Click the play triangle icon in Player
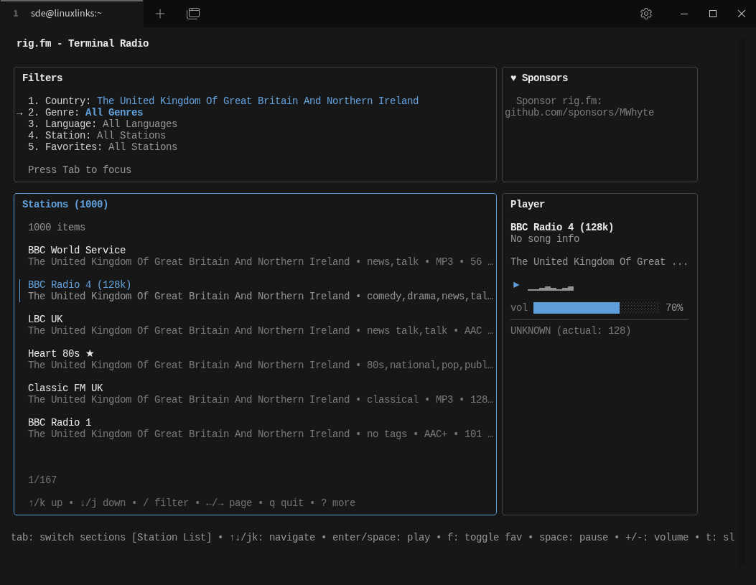 tap(516, 285)
